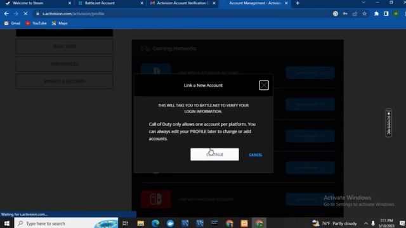This screenshot has width=406, height=228.
Task: Close the Activision Account Verification tab
Action: (x=214, y=3)
